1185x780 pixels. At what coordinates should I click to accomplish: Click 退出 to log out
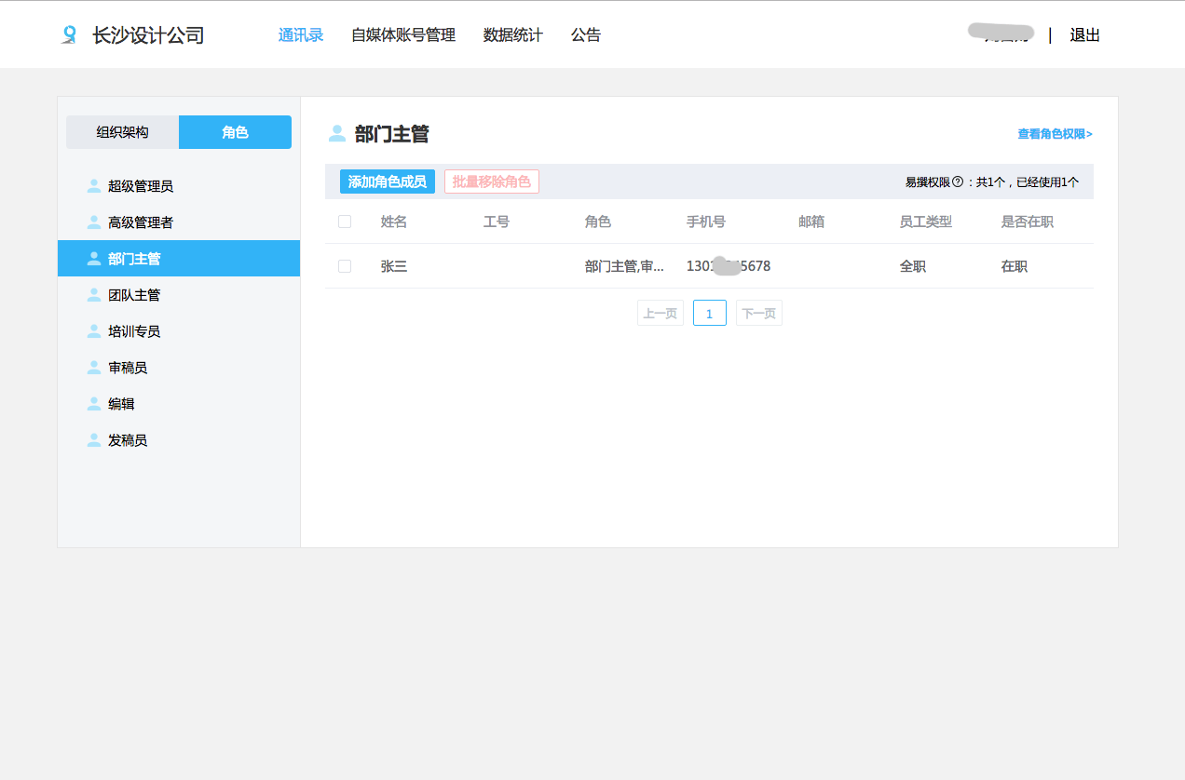[1084, 34]
